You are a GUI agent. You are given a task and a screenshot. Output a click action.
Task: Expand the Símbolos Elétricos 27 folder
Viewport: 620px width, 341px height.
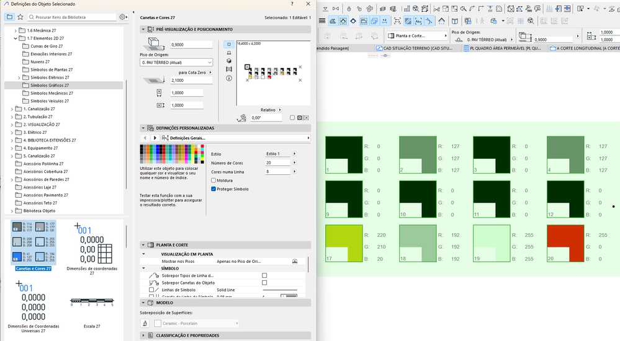19,78
